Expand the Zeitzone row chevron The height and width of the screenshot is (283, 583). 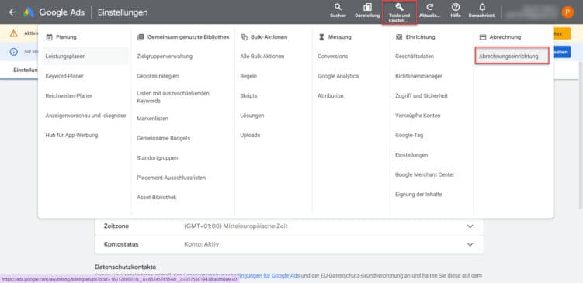click(470, 226)
